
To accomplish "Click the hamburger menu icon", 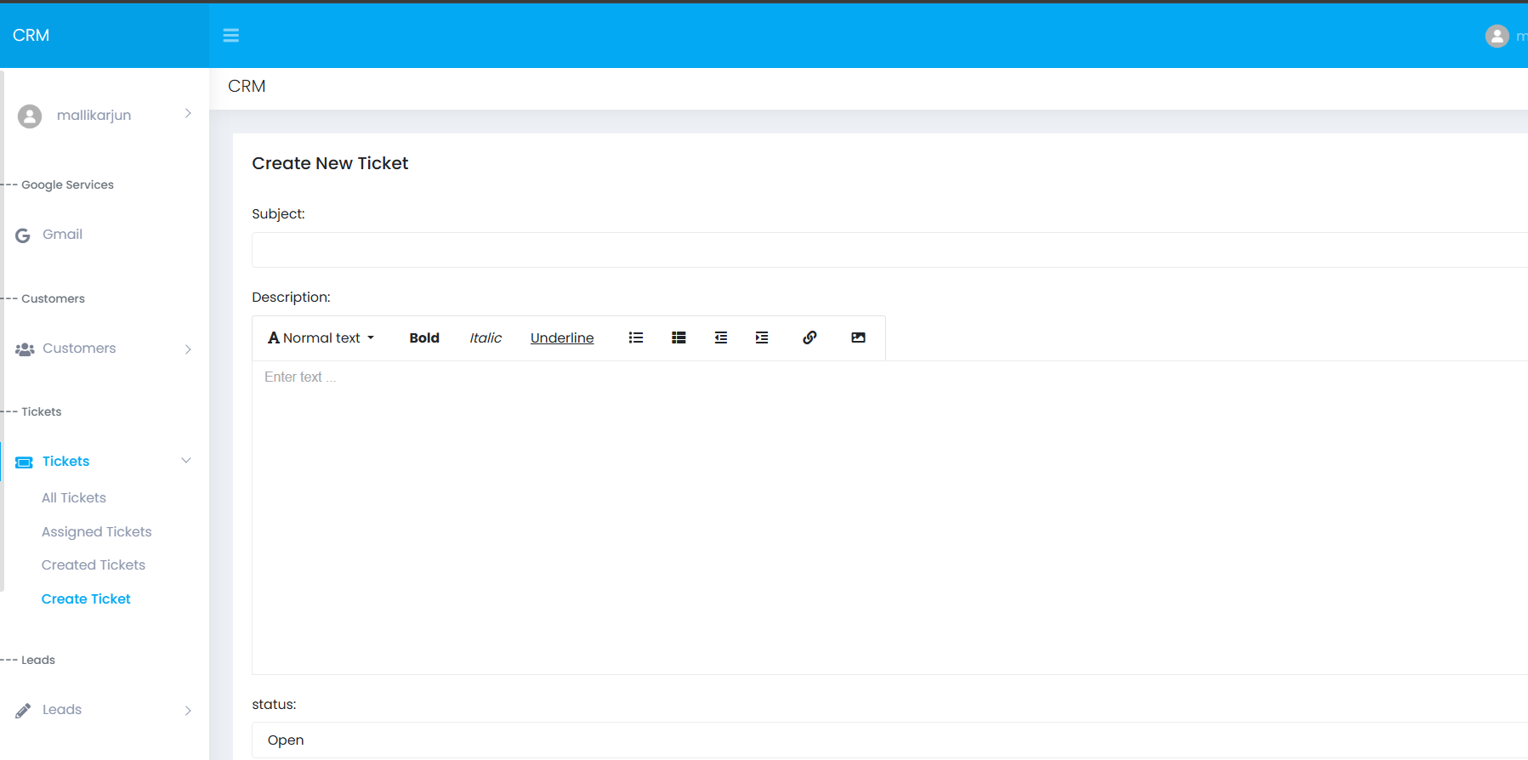I will coord(230,36).
